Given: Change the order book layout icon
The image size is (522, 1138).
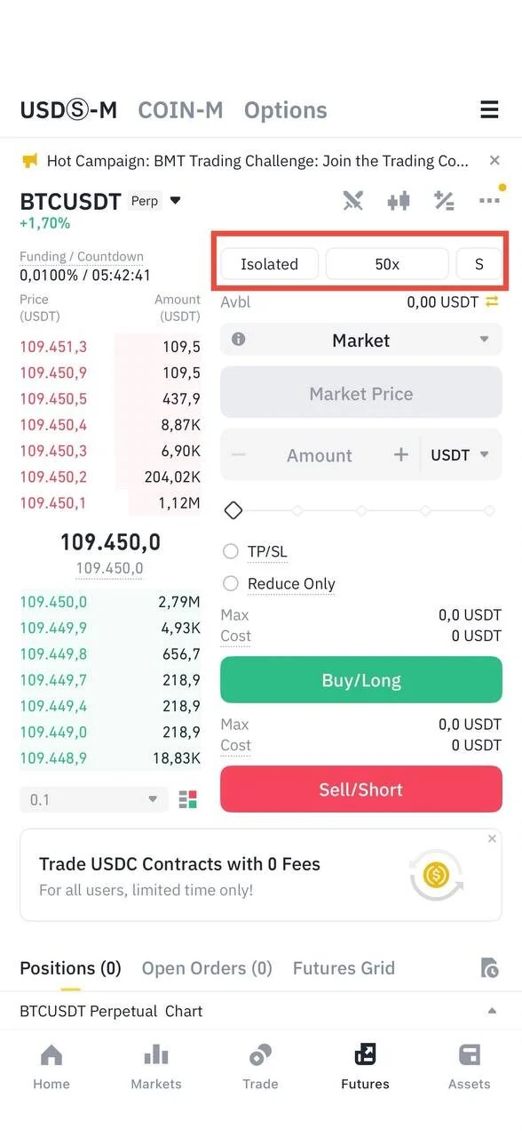Looking at the screenshot, I should 187,799.
